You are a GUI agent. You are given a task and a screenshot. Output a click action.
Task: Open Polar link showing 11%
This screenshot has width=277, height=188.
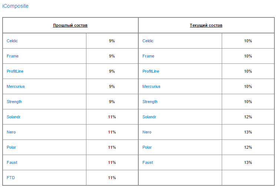pyautogui.click(x=11, y=147)
